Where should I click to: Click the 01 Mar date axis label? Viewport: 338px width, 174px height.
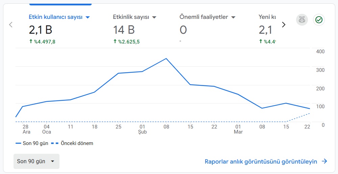(238, 129)
